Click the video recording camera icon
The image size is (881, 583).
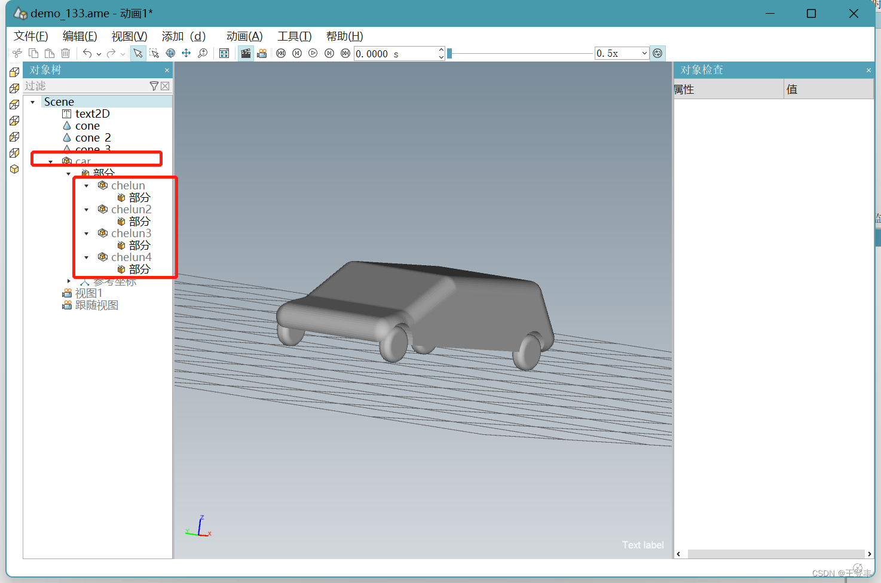262,53
